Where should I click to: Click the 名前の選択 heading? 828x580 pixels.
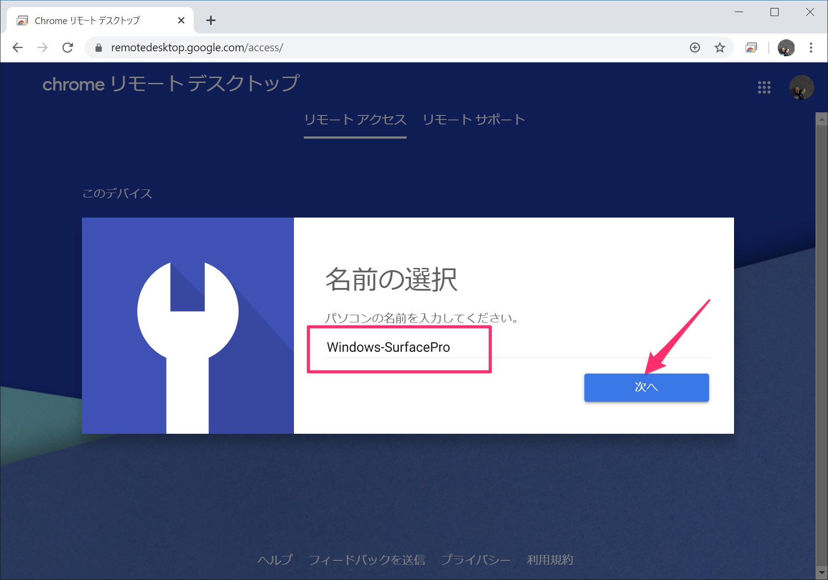(x=392, y=280)
